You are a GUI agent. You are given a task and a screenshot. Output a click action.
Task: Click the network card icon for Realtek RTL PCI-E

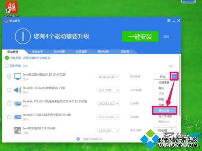18,103
